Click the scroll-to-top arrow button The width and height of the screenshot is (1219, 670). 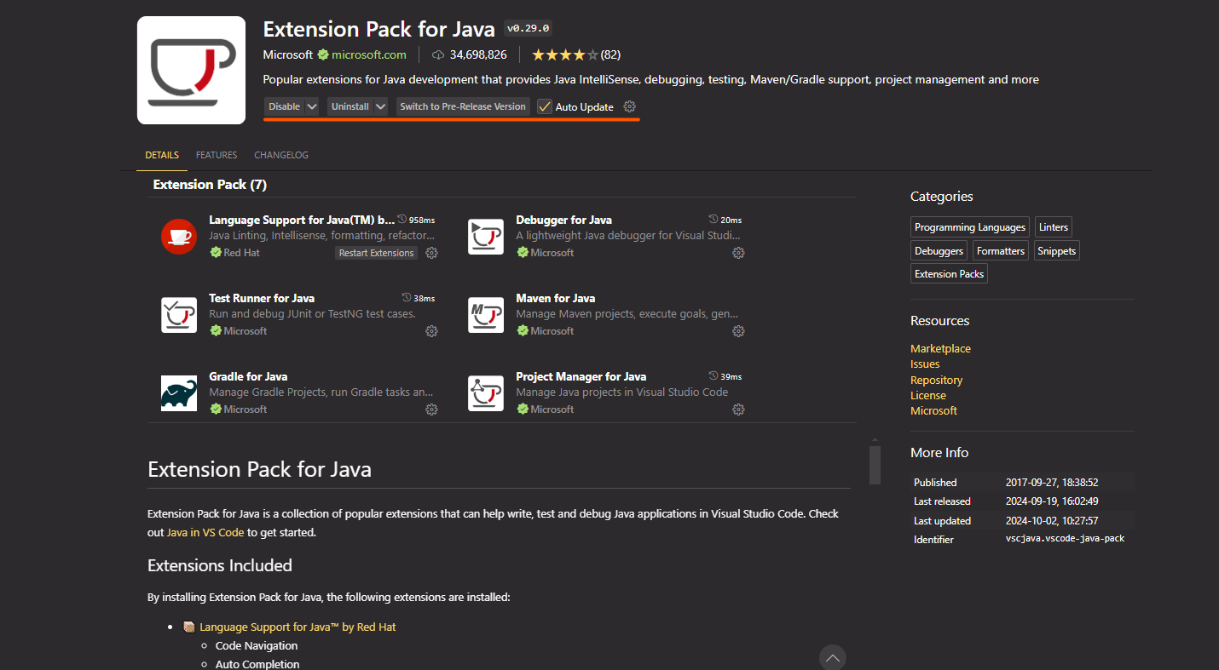coord(833,657)
